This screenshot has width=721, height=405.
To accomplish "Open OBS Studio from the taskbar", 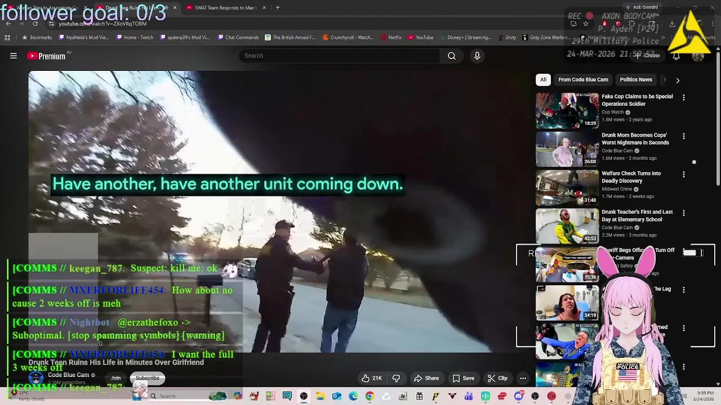I will [x=304, y=396].
